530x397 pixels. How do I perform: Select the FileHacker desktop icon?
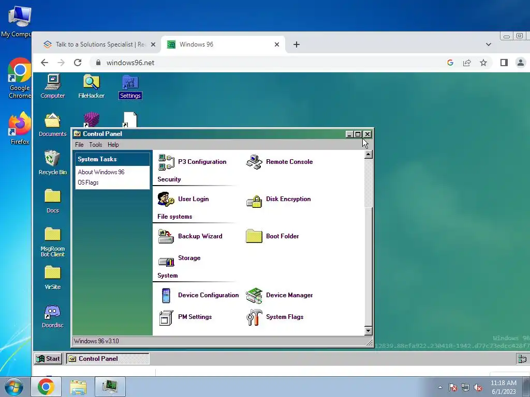point(91,86)
